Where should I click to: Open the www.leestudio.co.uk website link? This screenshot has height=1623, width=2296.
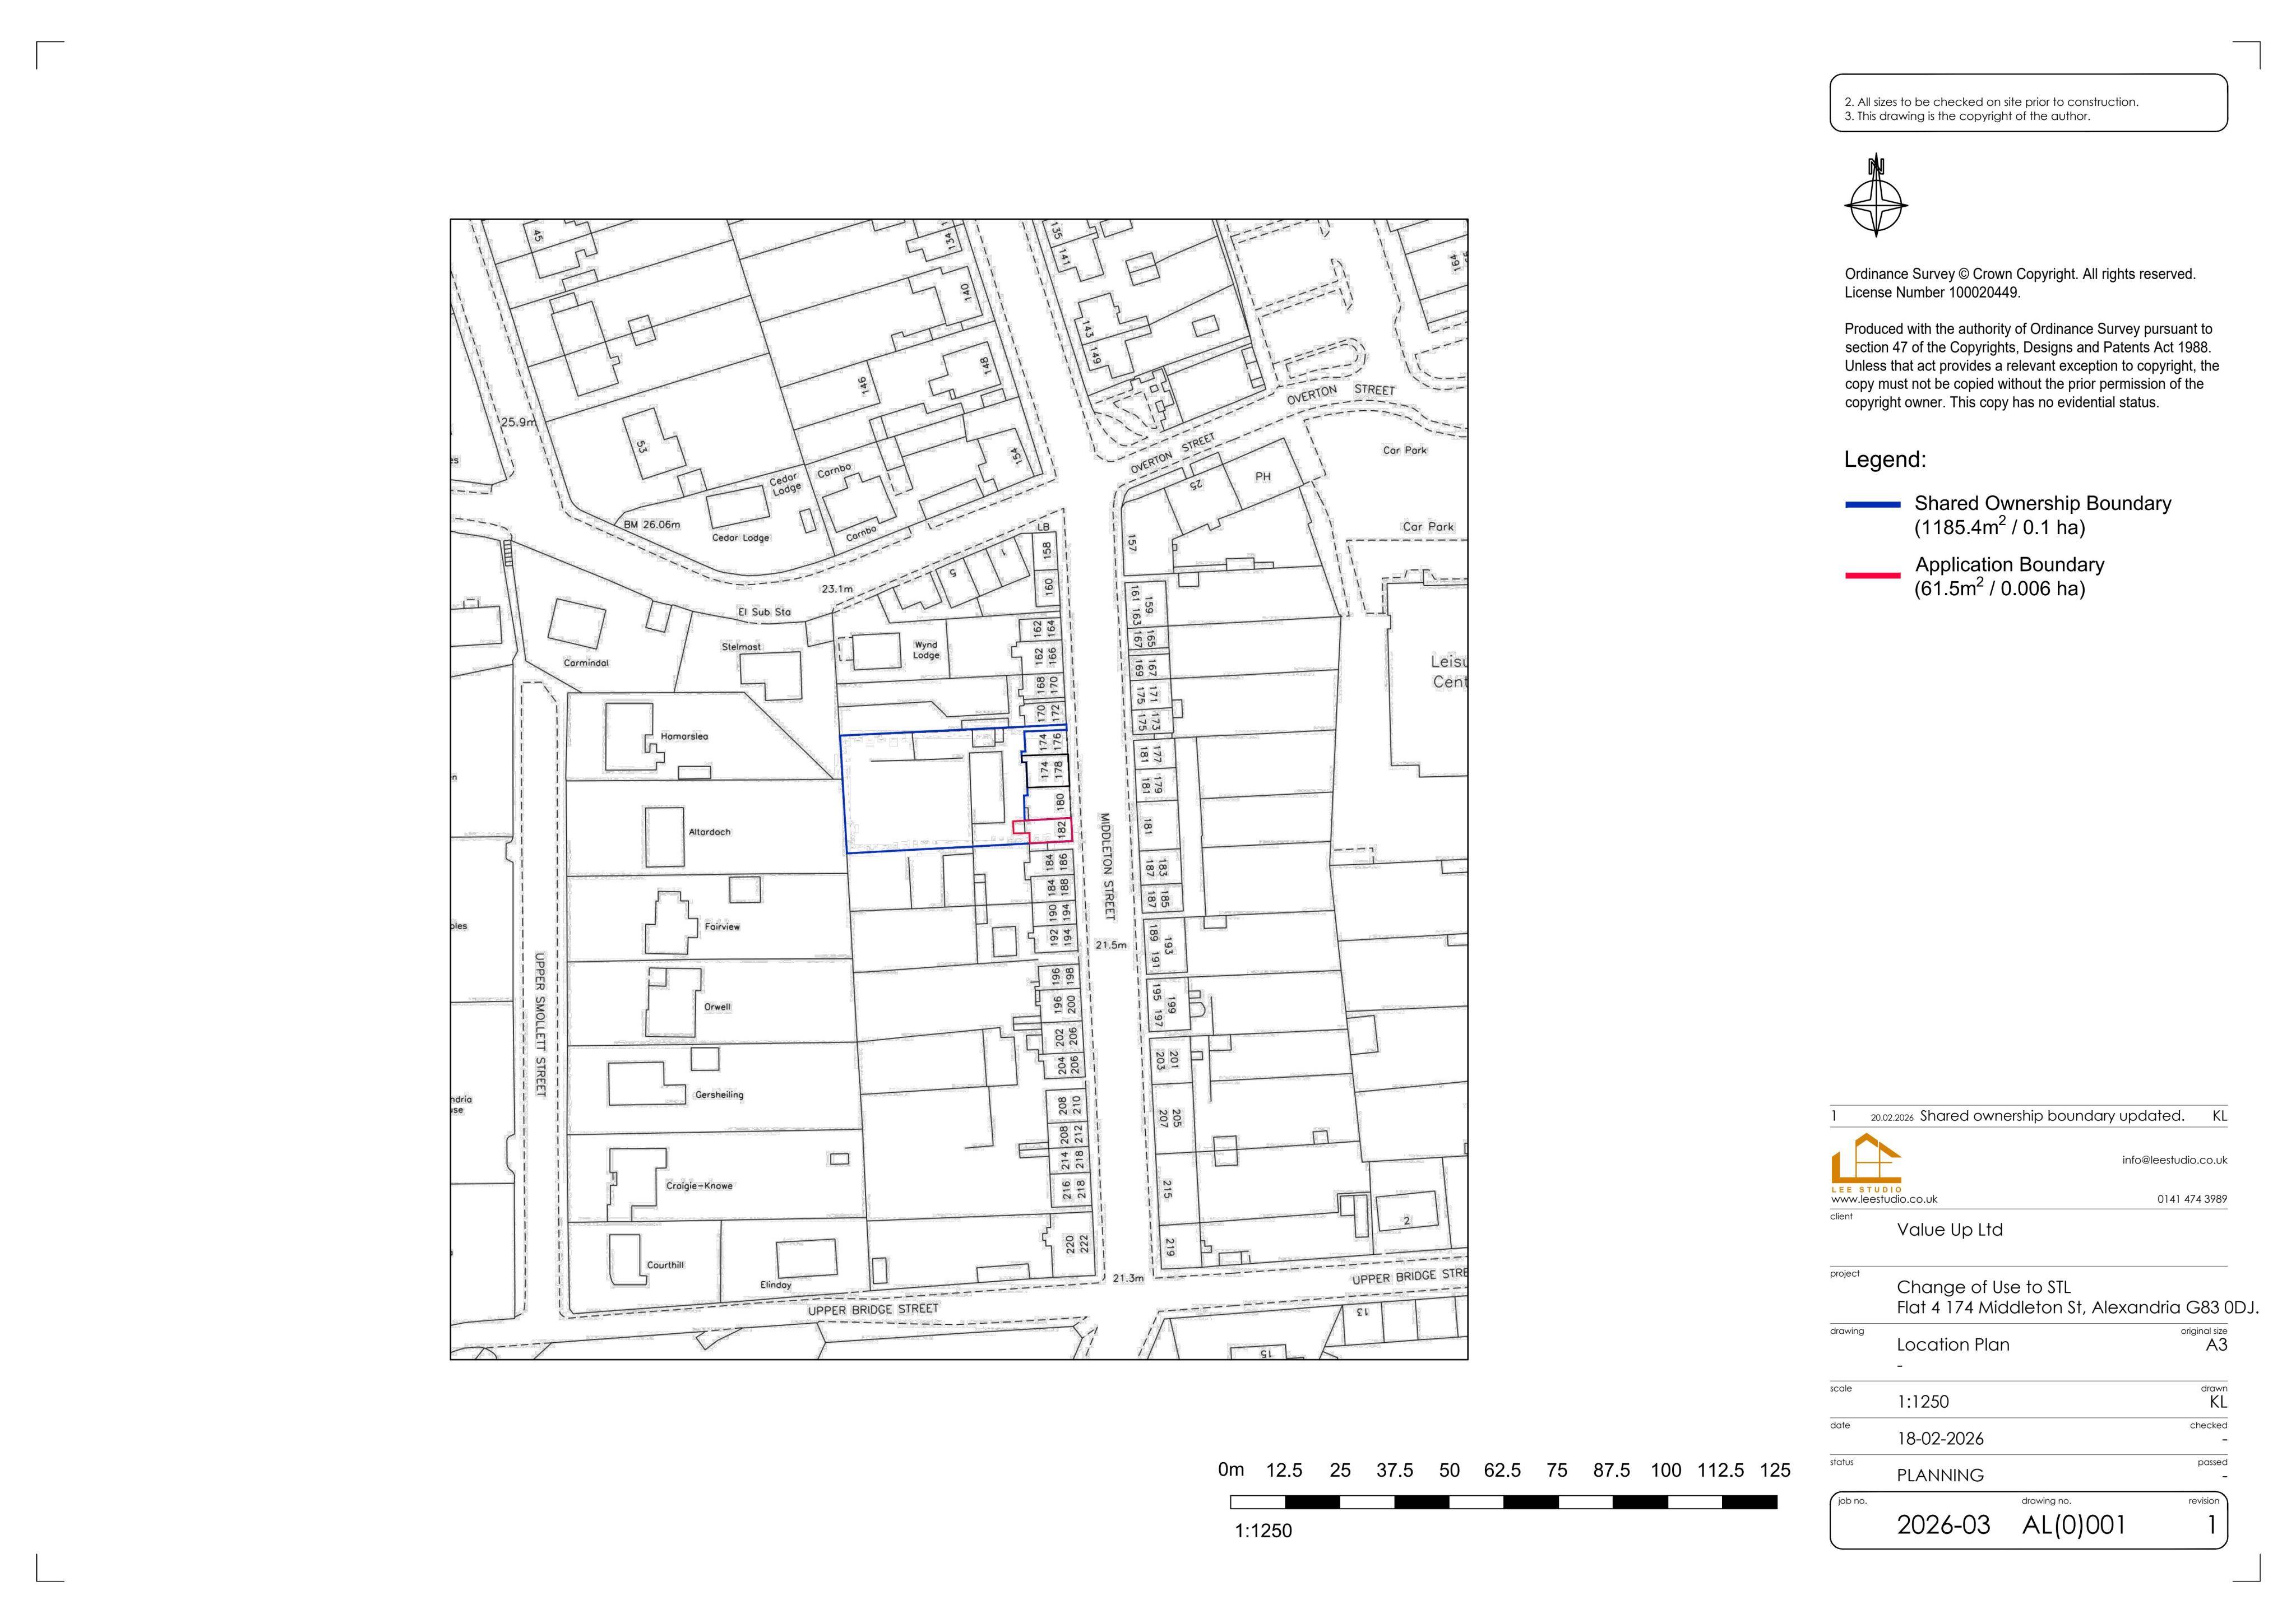pyautogui.click(x=1884, y=1199)
